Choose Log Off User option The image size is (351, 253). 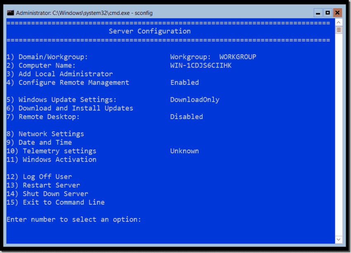pos(40,176)
